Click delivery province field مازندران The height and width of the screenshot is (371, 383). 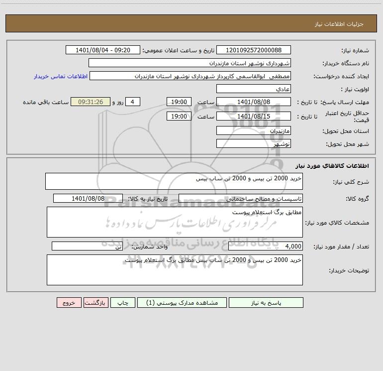[254, 130]
